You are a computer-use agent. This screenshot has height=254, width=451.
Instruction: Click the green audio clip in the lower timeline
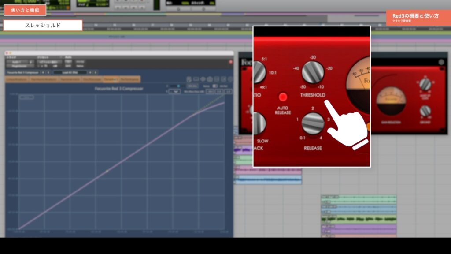point(359,219)
